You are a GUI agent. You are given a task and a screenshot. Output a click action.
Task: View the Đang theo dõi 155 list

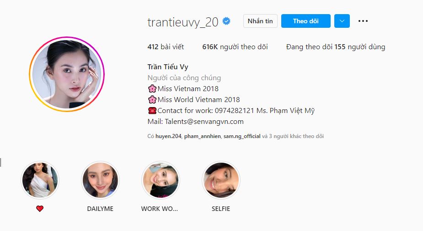click(x=336, y=47)
